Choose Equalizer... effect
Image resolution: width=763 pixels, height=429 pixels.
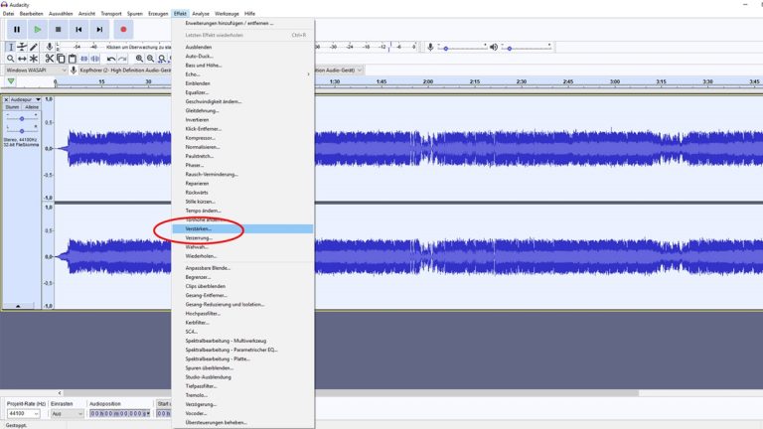(x=242, y=92)
